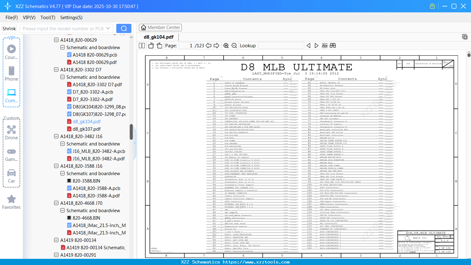Toggle the two-page layout view icon
The height and width of the screenshot is (265, 471).
pos(142,46)
